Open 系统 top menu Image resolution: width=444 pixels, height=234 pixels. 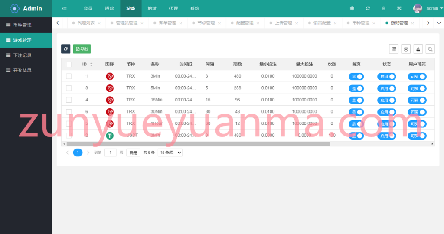click(195, 9)
